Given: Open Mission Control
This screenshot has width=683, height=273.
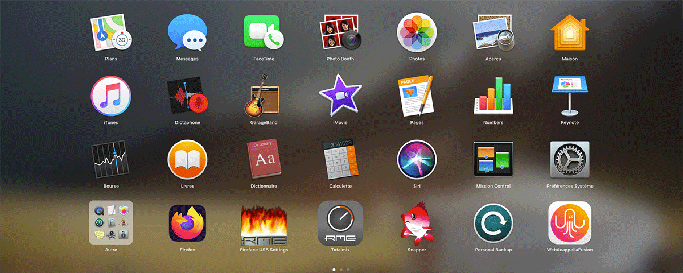Looking at the screenshot, I should pos(493,160).
